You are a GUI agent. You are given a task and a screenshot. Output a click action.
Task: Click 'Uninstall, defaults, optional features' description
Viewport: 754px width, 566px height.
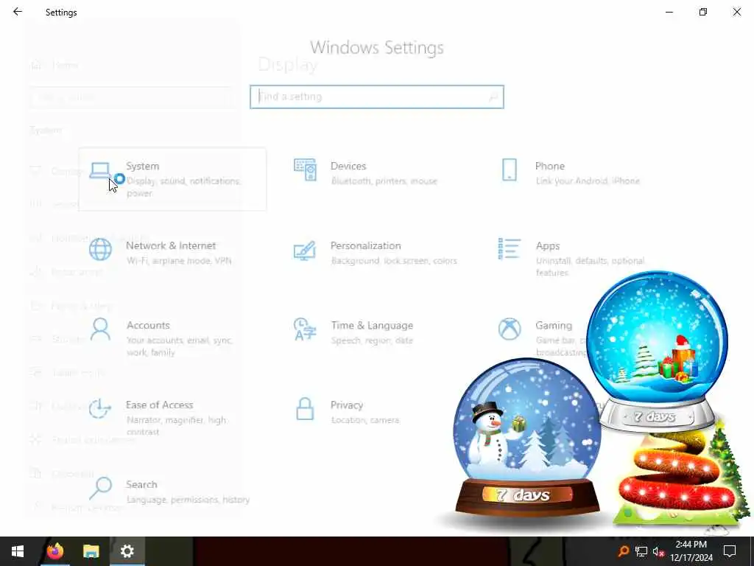(590, 267)
